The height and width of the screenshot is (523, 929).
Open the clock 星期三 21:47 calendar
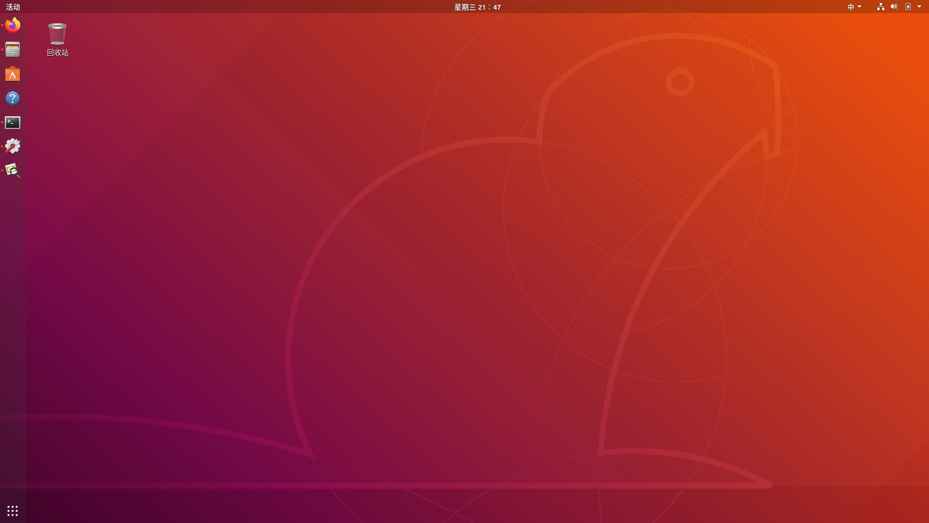coord(478,7)
